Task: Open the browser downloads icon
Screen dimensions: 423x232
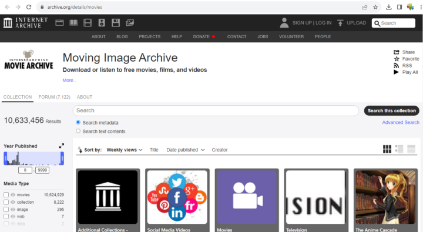Action: [388, 7]
